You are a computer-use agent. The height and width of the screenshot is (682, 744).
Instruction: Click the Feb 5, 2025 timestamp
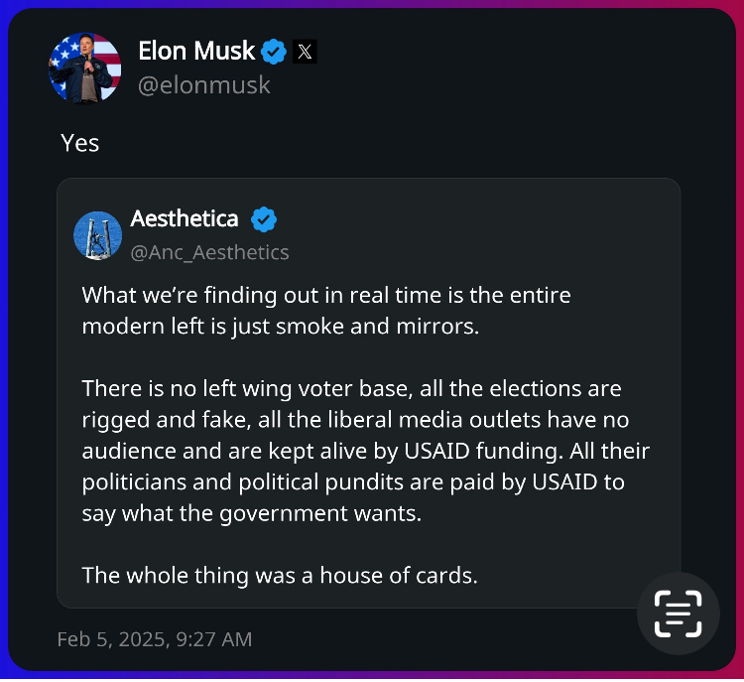coord(155,639)
